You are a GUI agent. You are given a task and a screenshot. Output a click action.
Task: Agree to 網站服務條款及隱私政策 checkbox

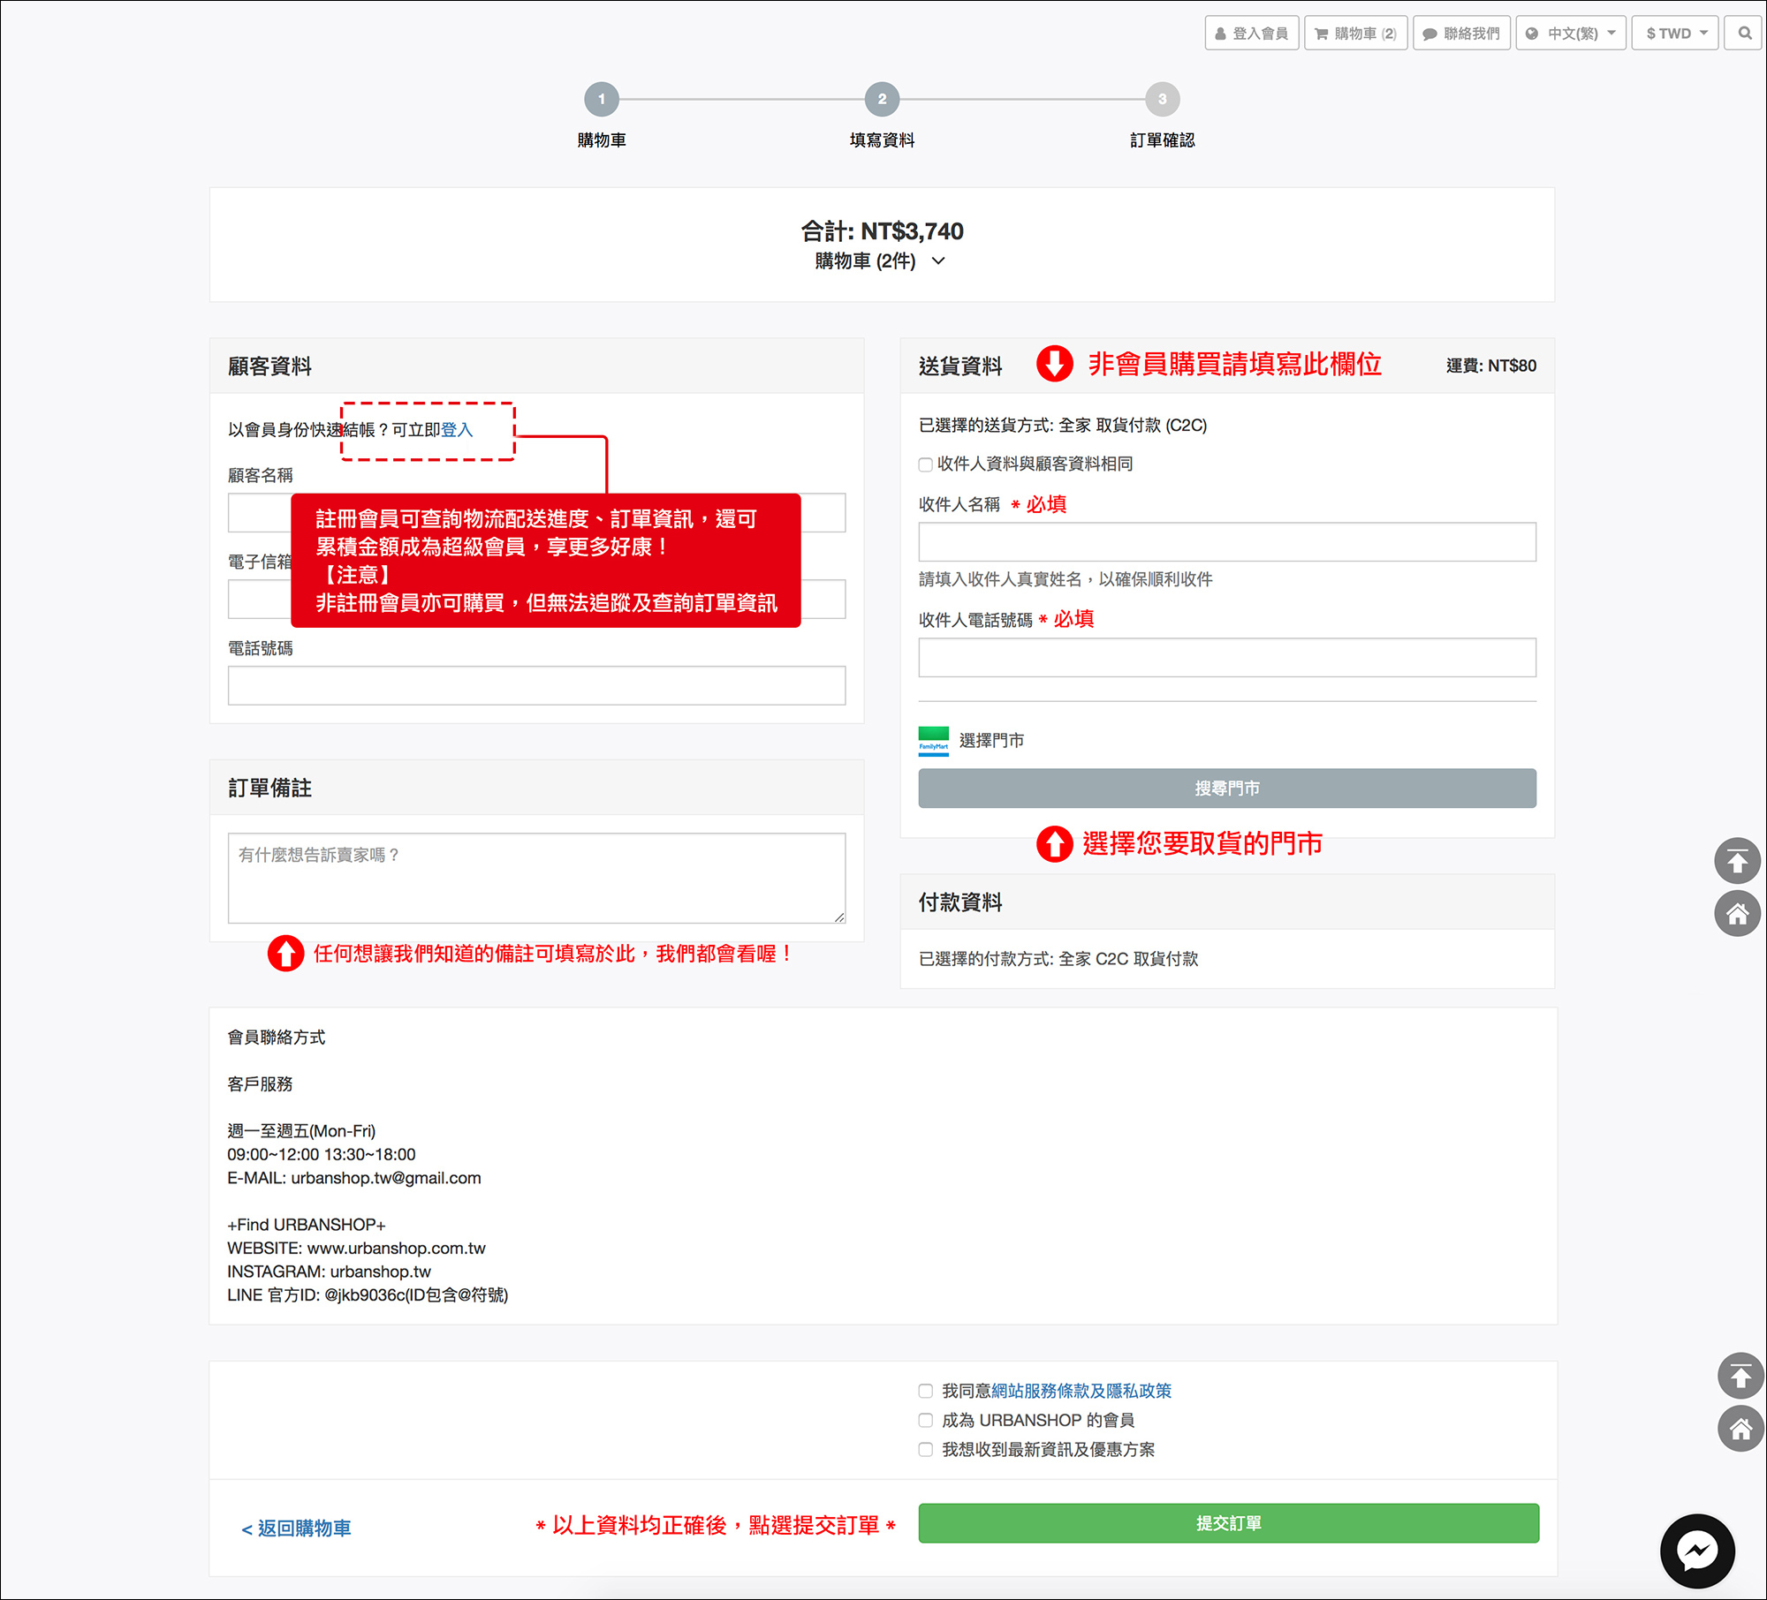[925, 1391]
